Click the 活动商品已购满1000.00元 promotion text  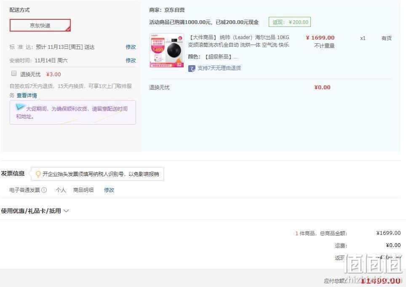click(204, 22)
